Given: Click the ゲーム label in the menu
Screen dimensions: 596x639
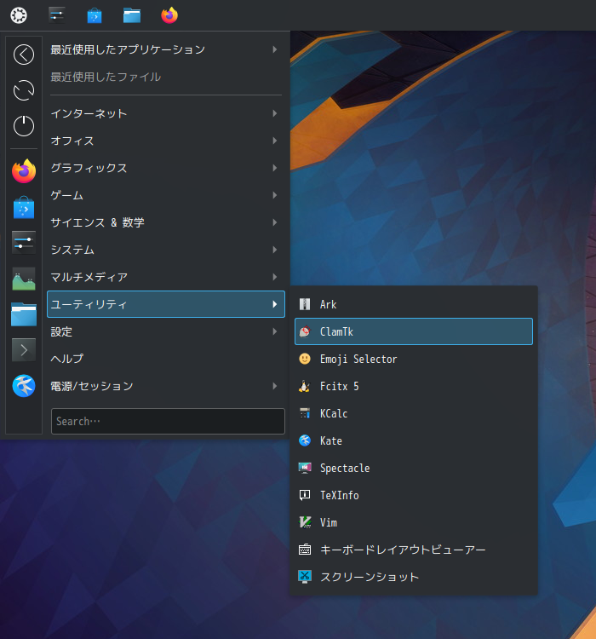Looking at the screenshot, I should point(66,195).
